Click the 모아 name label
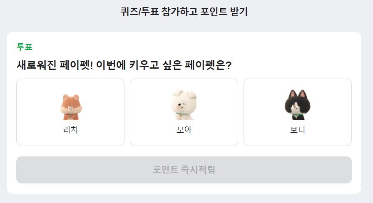The width and height of the screenshot is (373, 203). click(x=184, y=130)
